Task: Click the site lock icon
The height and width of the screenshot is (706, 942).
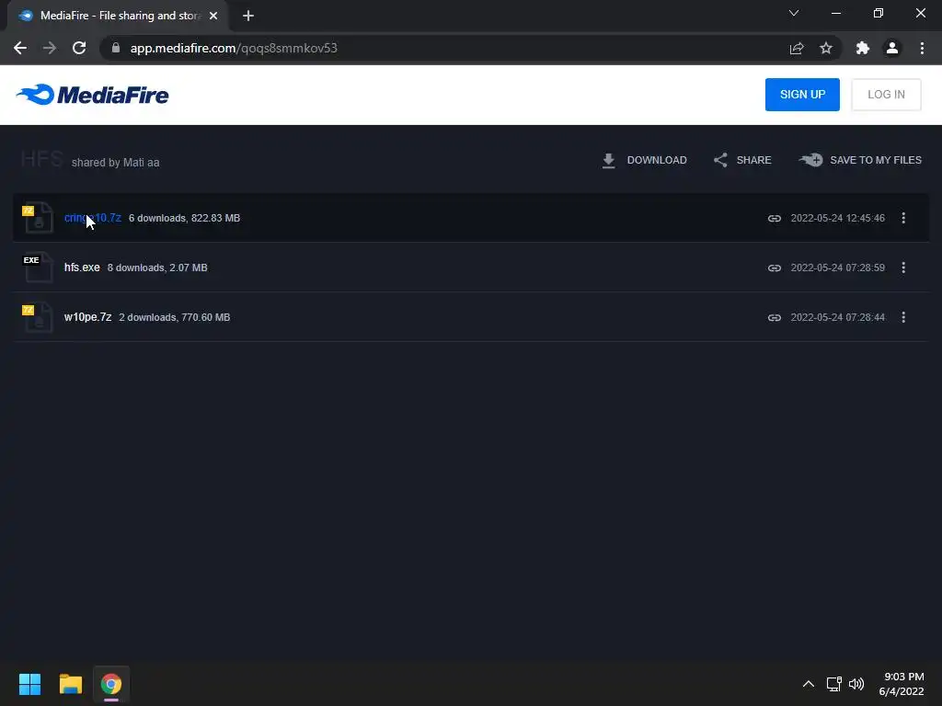Action: (116, 48)
